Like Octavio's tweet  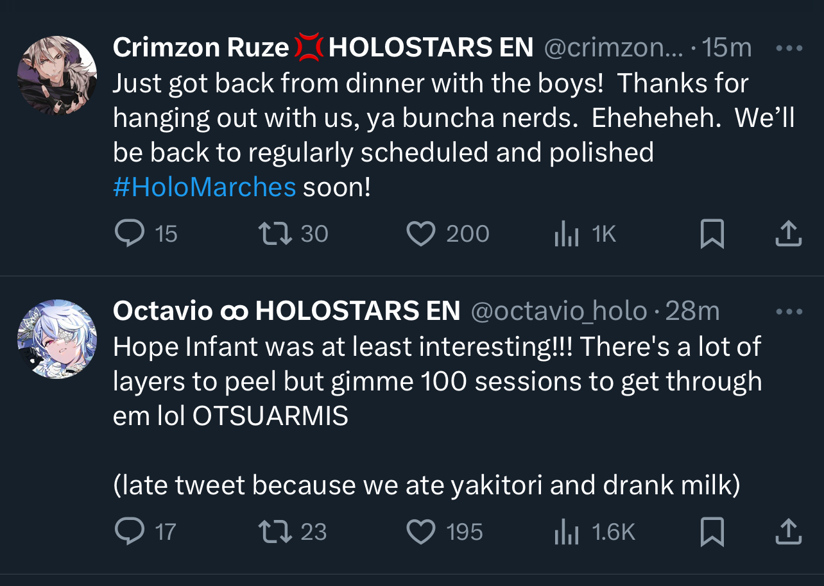[x=421, y=532]
